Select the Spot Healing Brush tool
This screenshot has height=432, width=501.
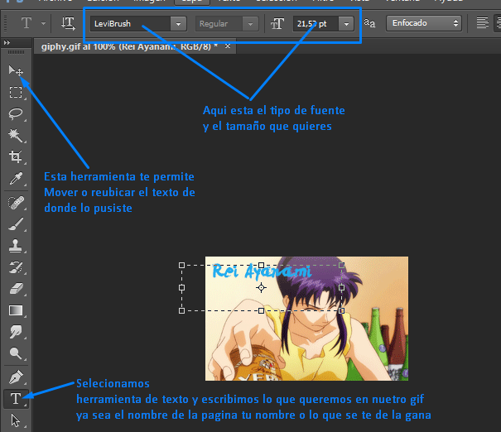16,203
